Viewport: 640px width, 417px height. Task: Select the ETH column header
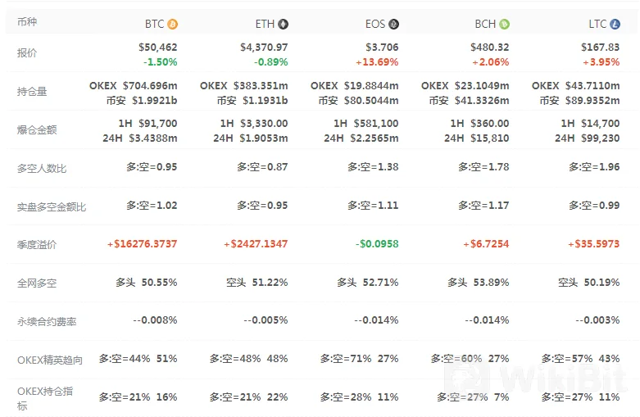[x=265, y=25]
